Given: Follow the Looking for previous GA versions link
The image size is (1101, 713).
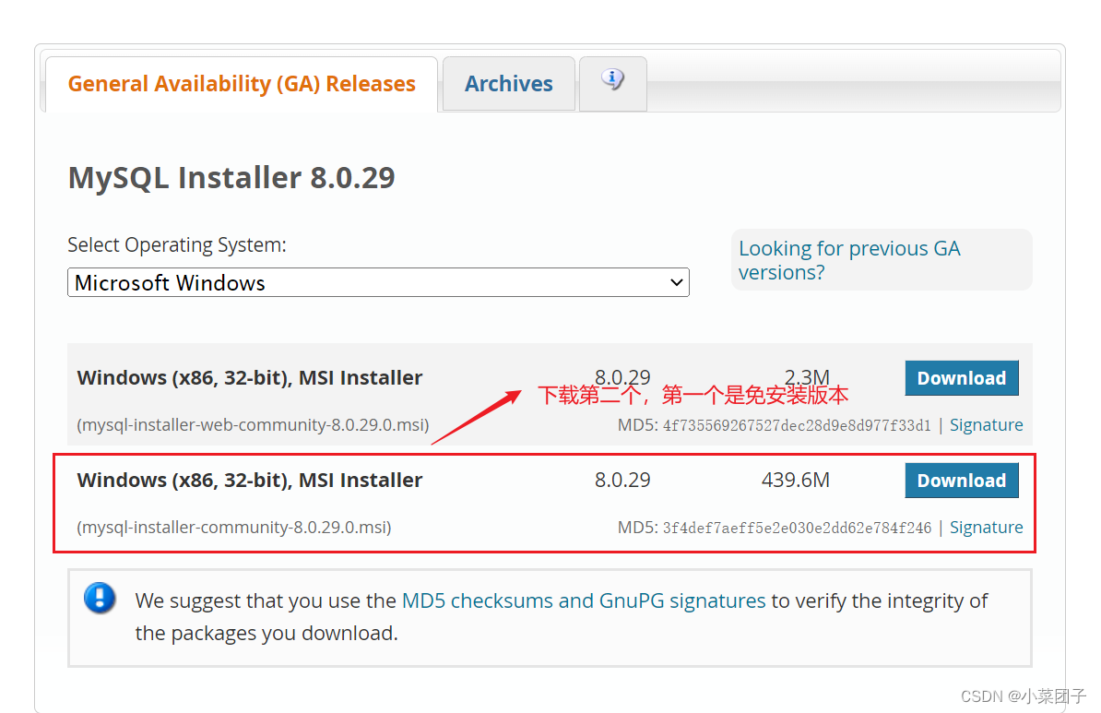Looking at the screenshot, I should (849, 260).
